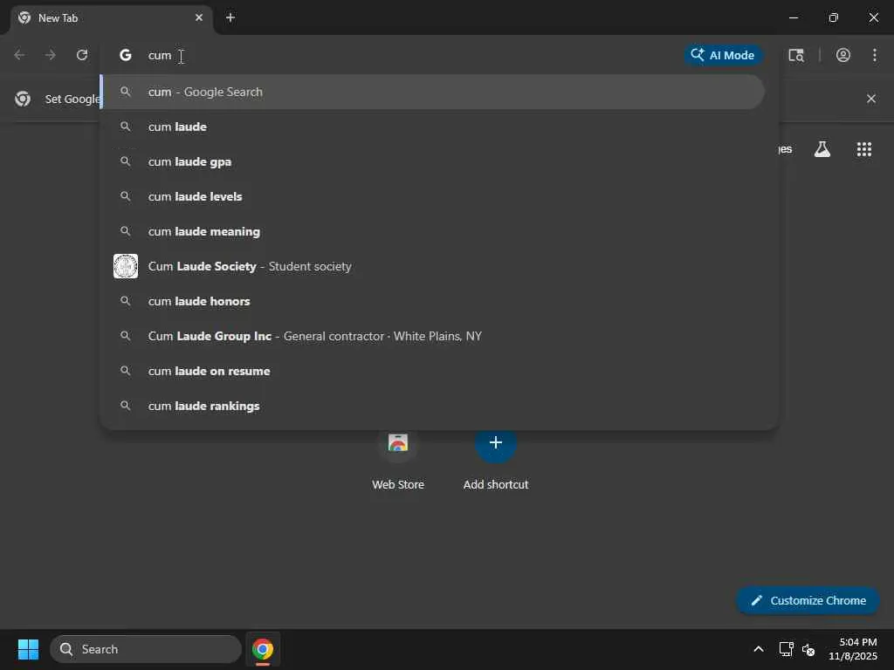Open Customize Chrome panel

[808, 600]
